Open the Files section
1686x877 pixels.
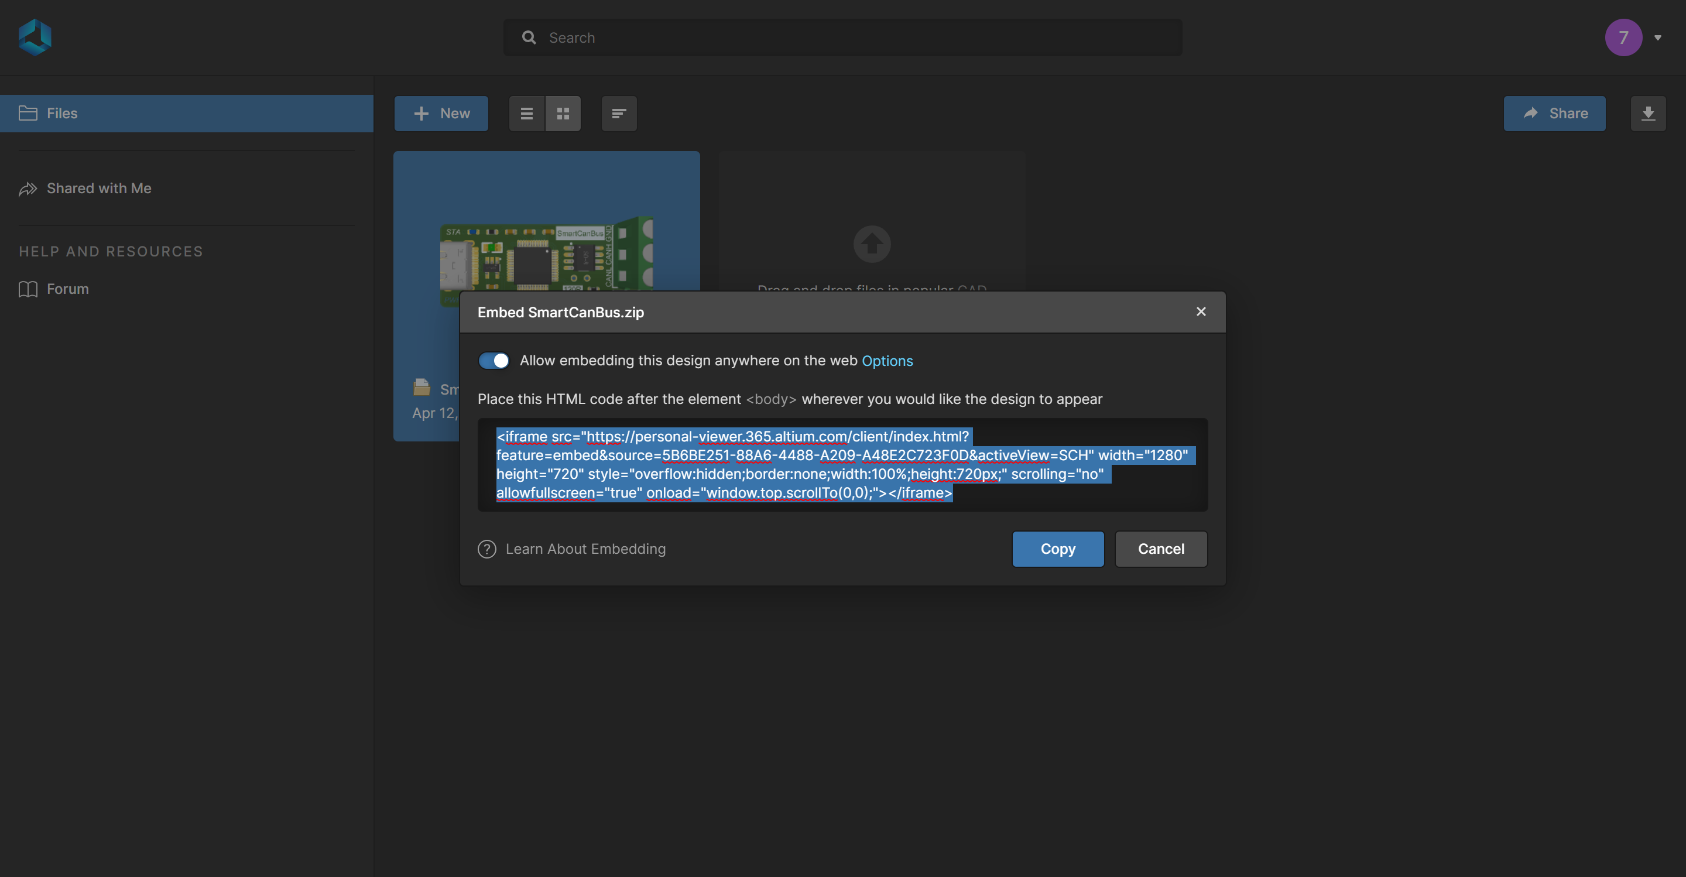coord(187,114)
